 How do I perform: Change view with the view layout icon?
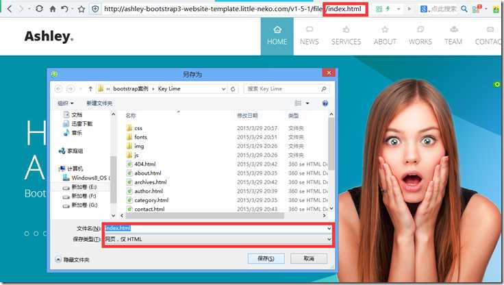[298, 103]
